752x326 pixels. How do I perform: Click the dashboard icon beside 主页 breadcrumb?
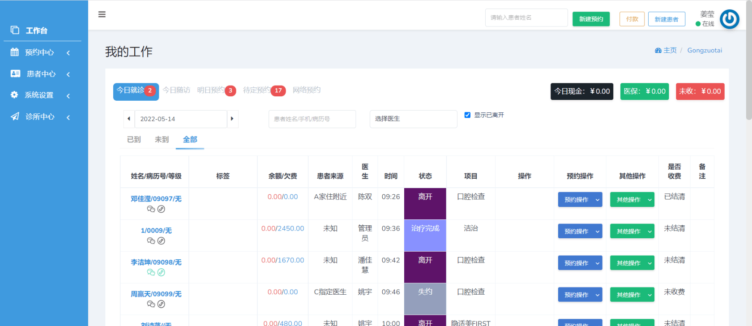tap(658, 51)
